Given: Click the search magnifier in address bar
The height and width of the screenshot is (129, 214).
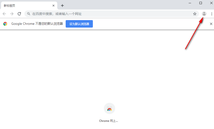Looking at the screenshot, I should tap(28, 14).
